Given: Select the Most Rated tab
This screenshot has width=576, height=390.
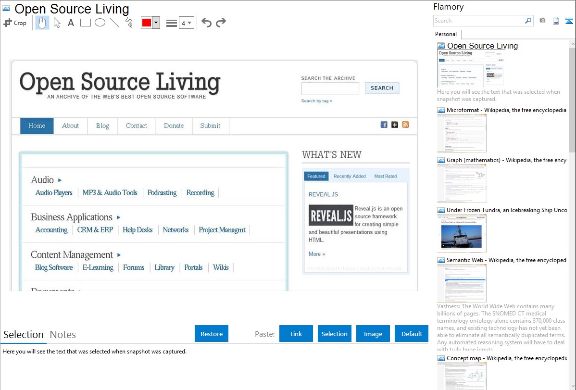Looking at the screenshot, I should click(385, 176).
